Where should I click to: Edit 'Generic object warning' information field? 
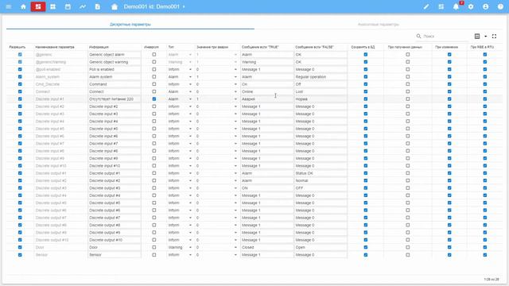tap(115, 62)
